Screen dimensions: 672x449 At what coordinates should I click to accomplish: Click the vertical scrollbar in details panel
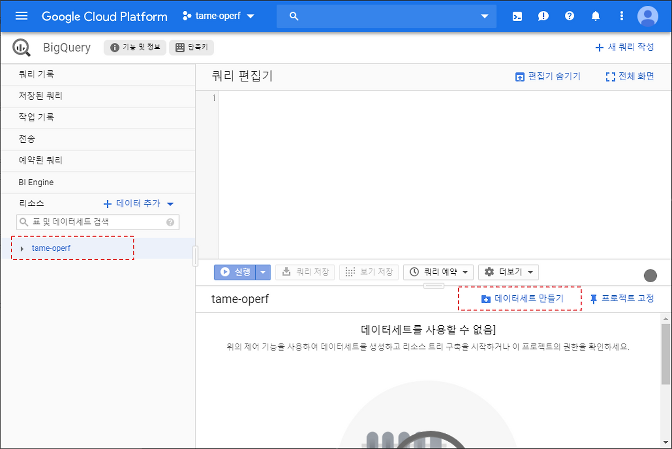tap(666, 355)
